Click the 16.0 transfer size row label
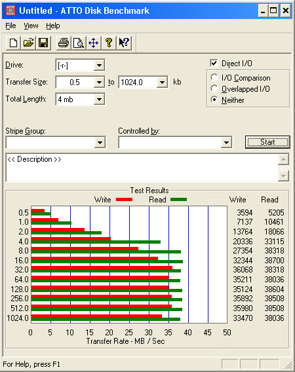The width and height of the screenshot is (295, 372). coord(22,260)
